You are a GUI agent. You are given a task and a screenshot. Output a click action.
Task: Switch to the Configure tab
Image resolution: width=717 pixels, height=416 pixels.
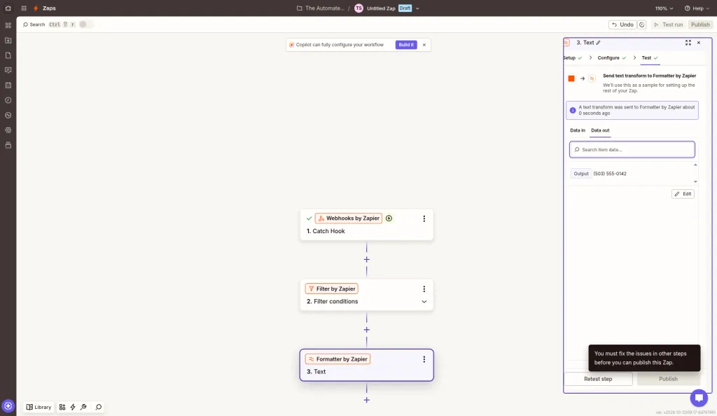pos(611,58)
